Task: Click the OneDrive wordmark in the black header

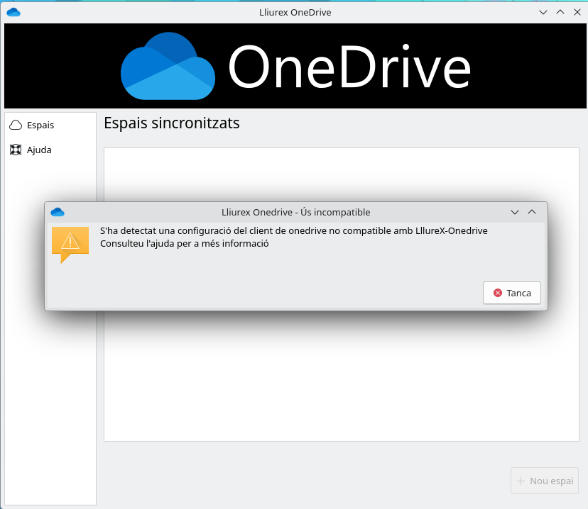Action: coord(348,66)
